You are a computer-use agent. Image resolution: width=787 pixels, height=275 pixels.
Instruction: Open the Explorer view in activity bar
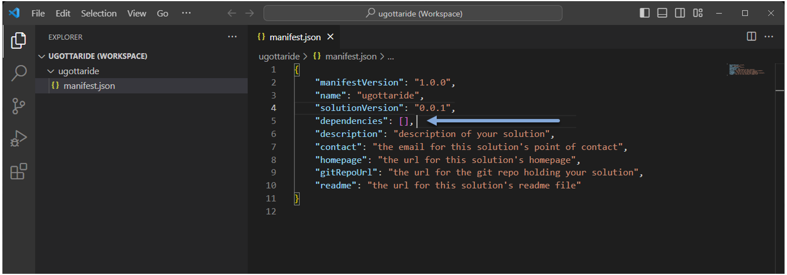tap(18, 40)
